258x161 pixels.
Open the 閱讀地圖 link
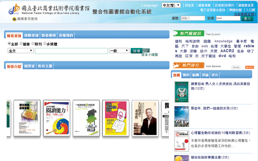236,10
